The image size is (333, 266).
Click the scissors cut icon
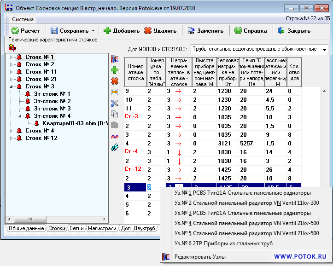[x=115, y=103]
